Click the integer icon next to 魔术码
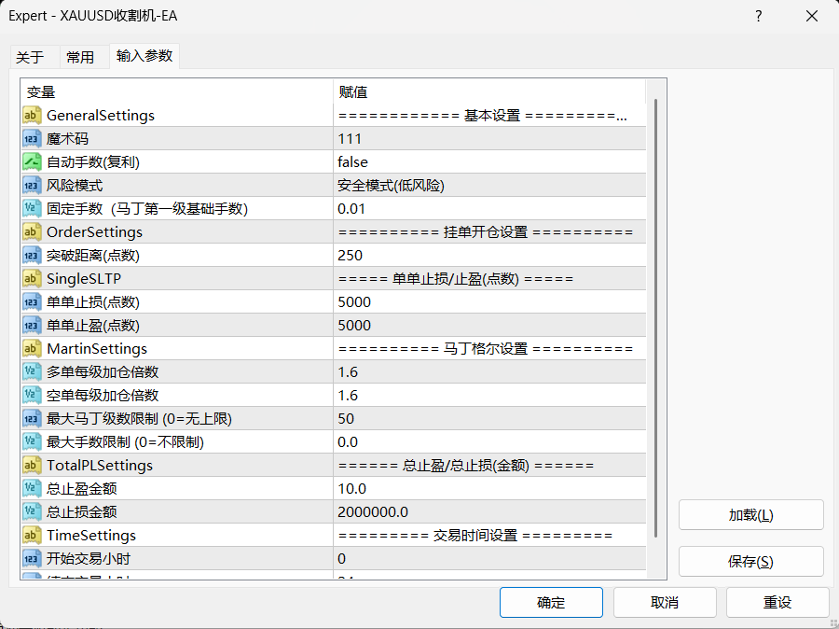839x629 pixels. point(32,139)
